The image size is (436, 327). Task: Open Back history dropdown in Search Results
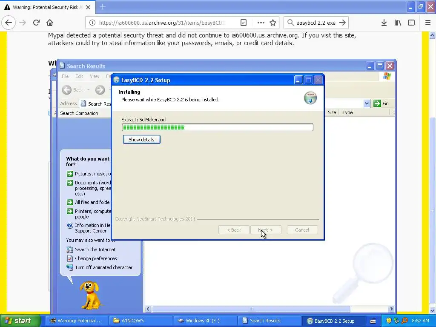pos(89,90)
